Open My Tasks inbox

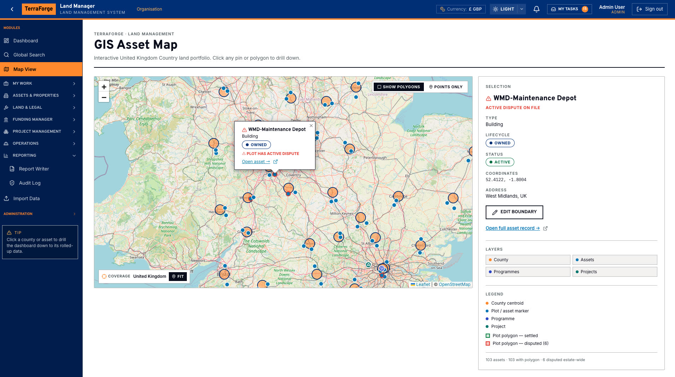[569, 9]
